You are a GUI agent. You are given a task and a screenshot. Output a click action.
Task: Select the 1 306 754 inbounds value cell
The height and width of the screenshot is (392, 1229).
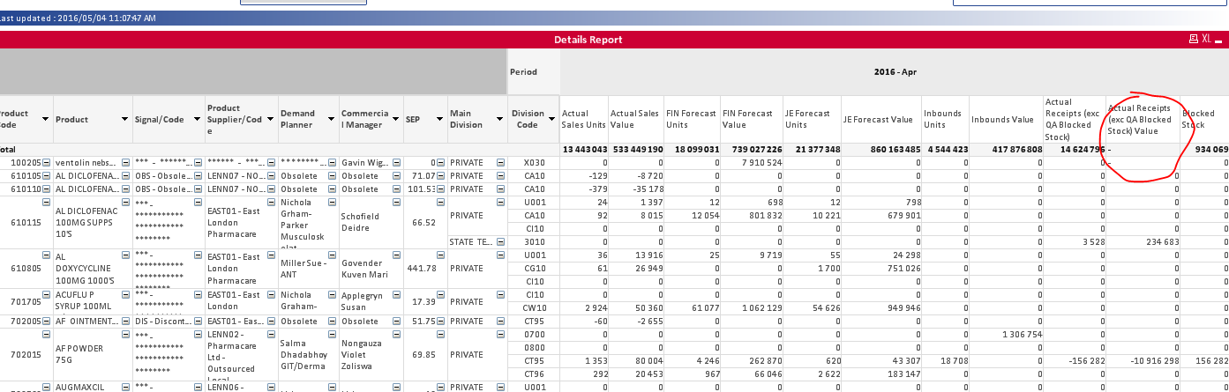coord(1007,335)
